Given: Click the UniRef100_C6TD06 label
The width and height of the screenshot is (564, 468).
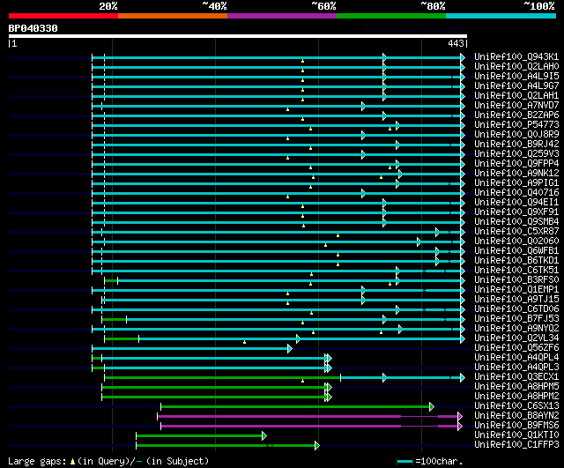Looking at the screenshot, I should [x=516, y=309].
